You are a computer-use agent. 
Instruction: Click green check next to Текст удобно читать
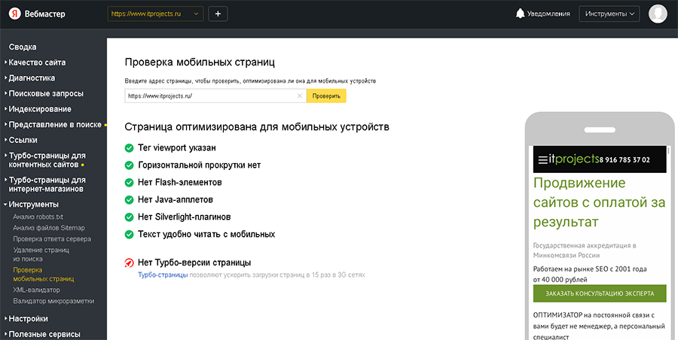tap(129, 235)
